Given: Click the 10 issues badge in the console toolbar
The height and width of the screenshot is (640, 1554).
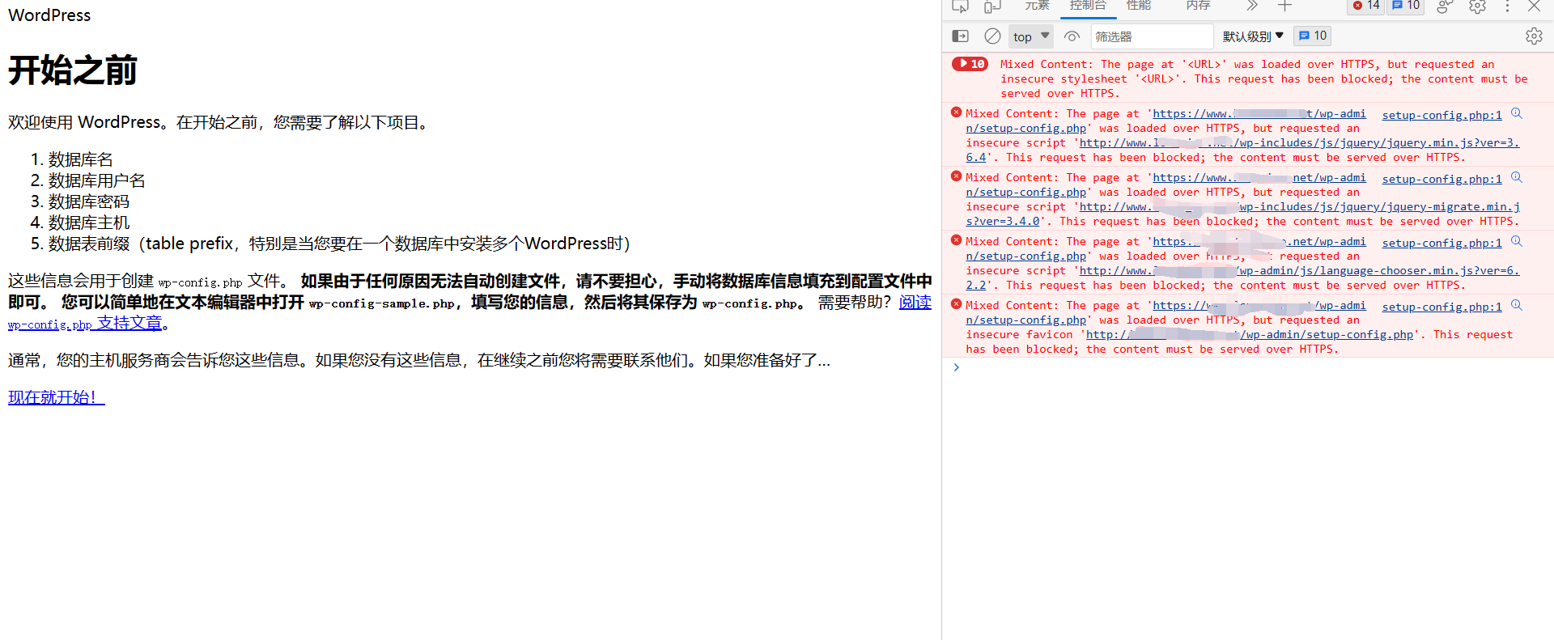Looking at the screenshot, I should click(x=1313, y=36).
